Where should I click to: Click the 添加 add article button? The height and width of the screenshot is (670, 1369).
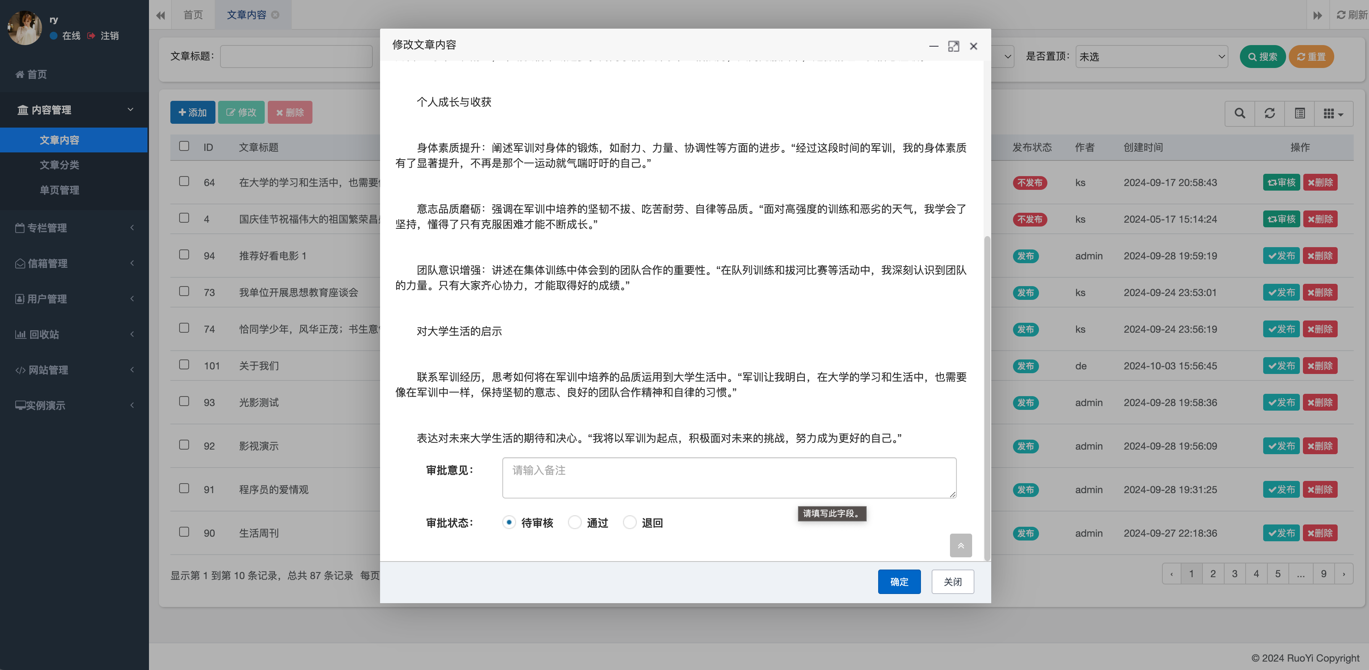click(193, 112)
